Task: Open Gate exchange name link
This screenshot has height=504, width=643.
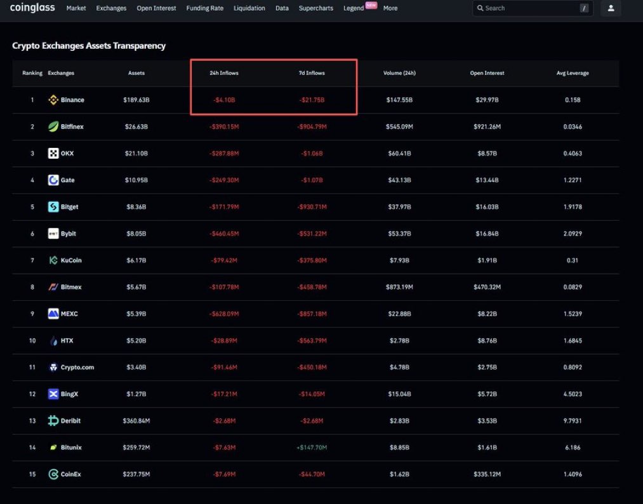Action: tap(68, 180)
